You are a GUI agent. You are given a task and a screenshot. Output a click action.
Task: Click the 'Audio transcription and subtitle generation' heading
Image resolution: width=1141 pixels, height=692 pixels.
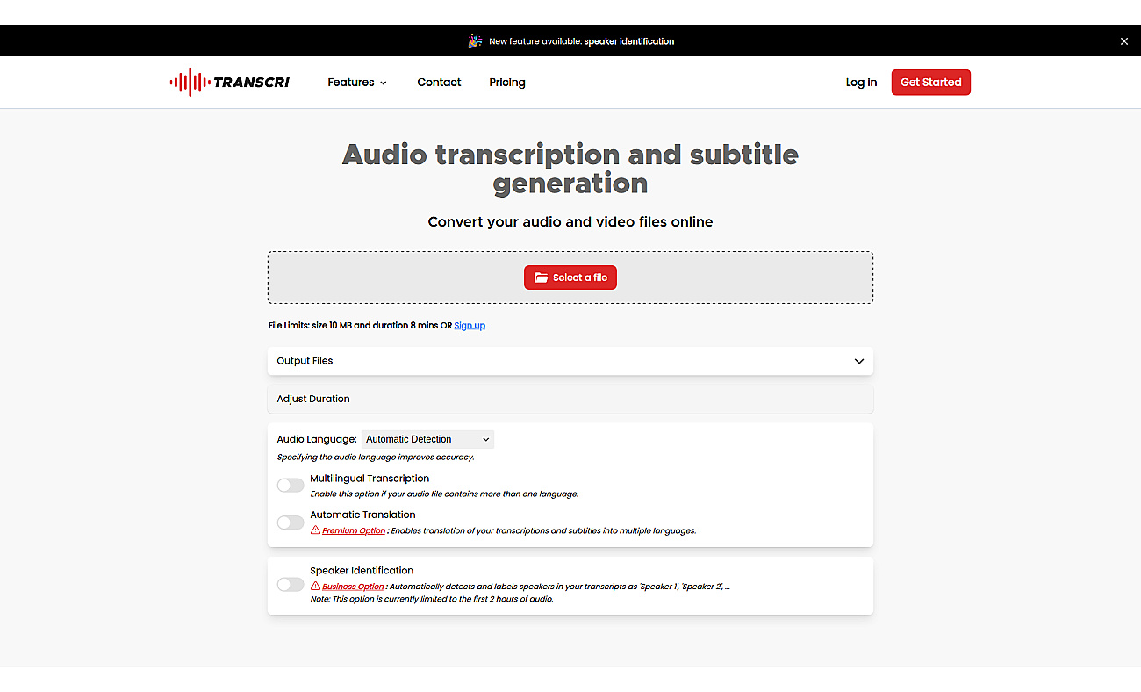pos(570,169)
